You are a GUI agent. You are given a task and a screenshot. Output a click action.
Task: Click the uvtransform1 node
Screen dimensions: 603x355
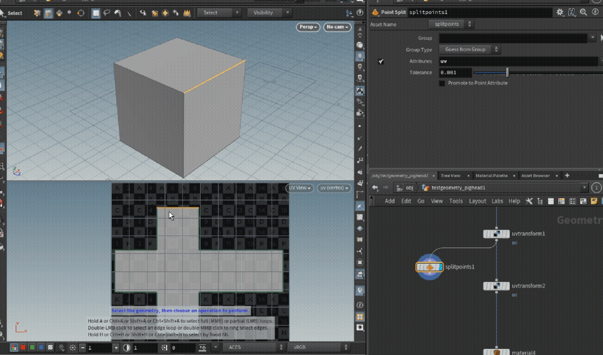(x=496, y=234)
